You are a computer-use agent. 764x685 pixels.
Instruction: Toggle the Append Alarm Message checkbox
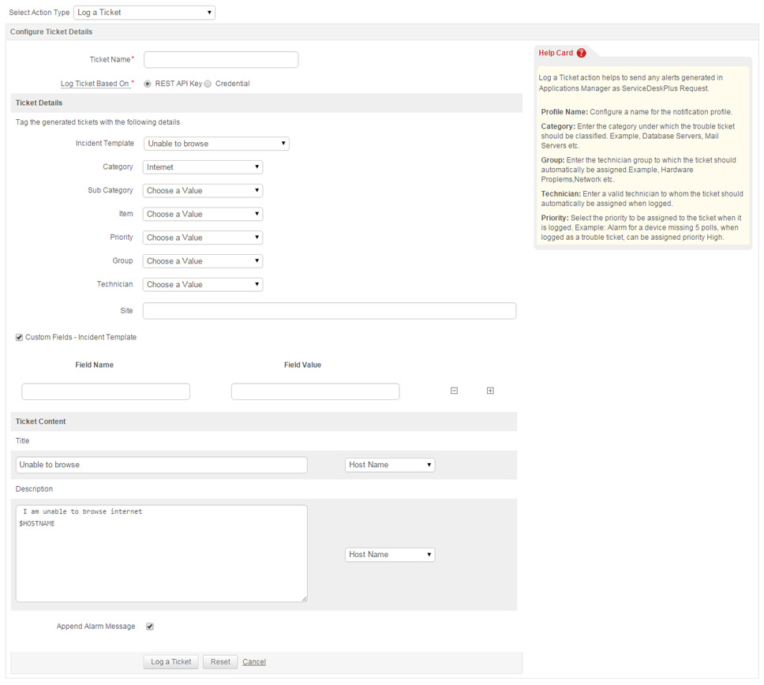(150, 627)
